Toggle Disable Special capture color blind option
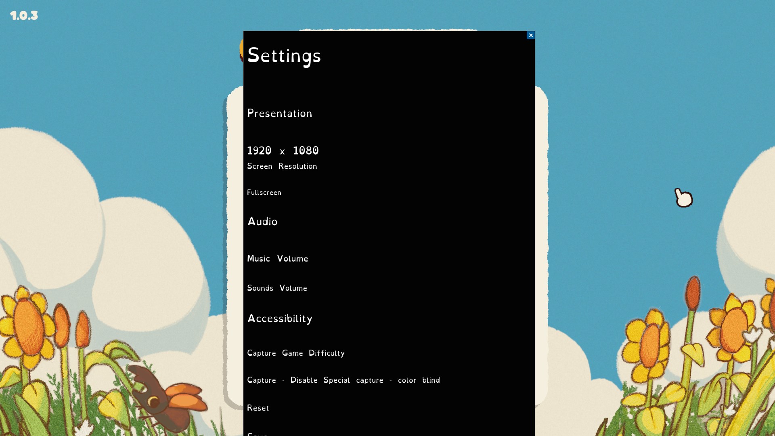Screen dimensions: 775x436 pyautogui.click(x=344, y=380)
